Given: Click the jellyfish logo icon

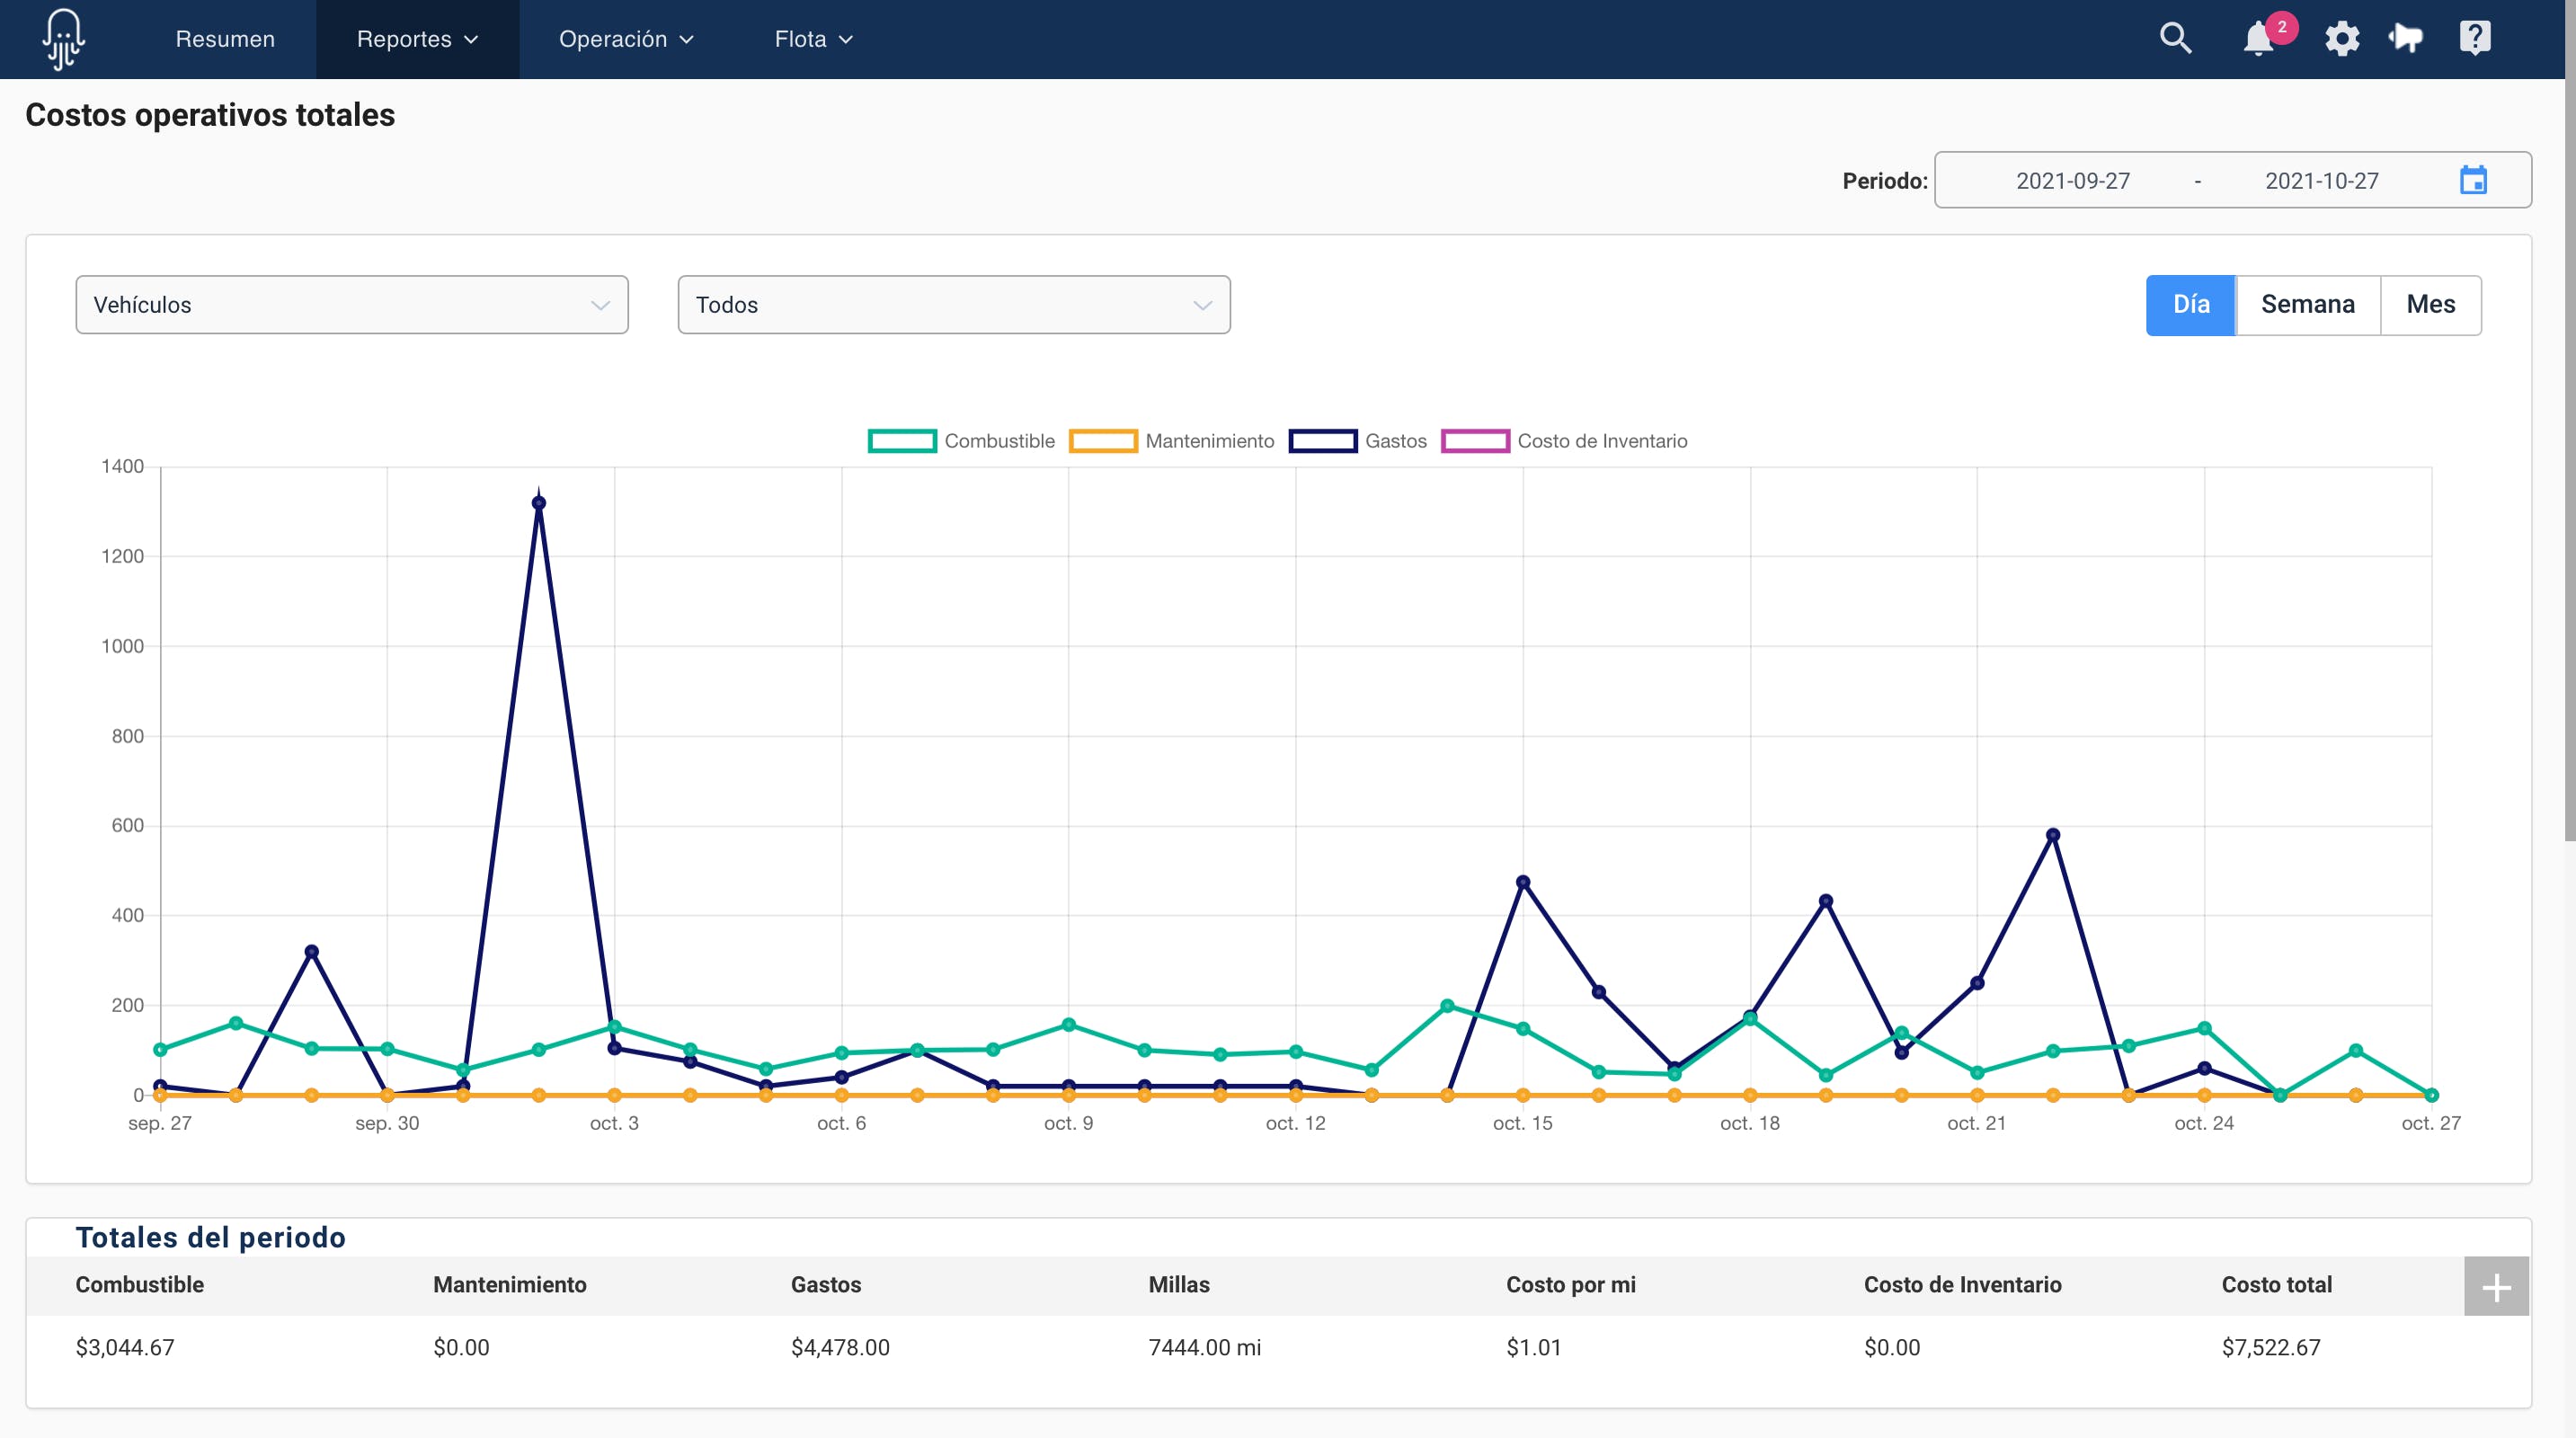Looking at the screenshot, I should click(63, 39).
